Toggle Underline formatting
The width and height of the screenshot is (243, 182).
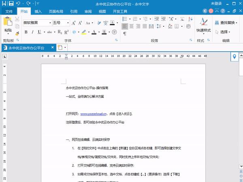[39, 32]
